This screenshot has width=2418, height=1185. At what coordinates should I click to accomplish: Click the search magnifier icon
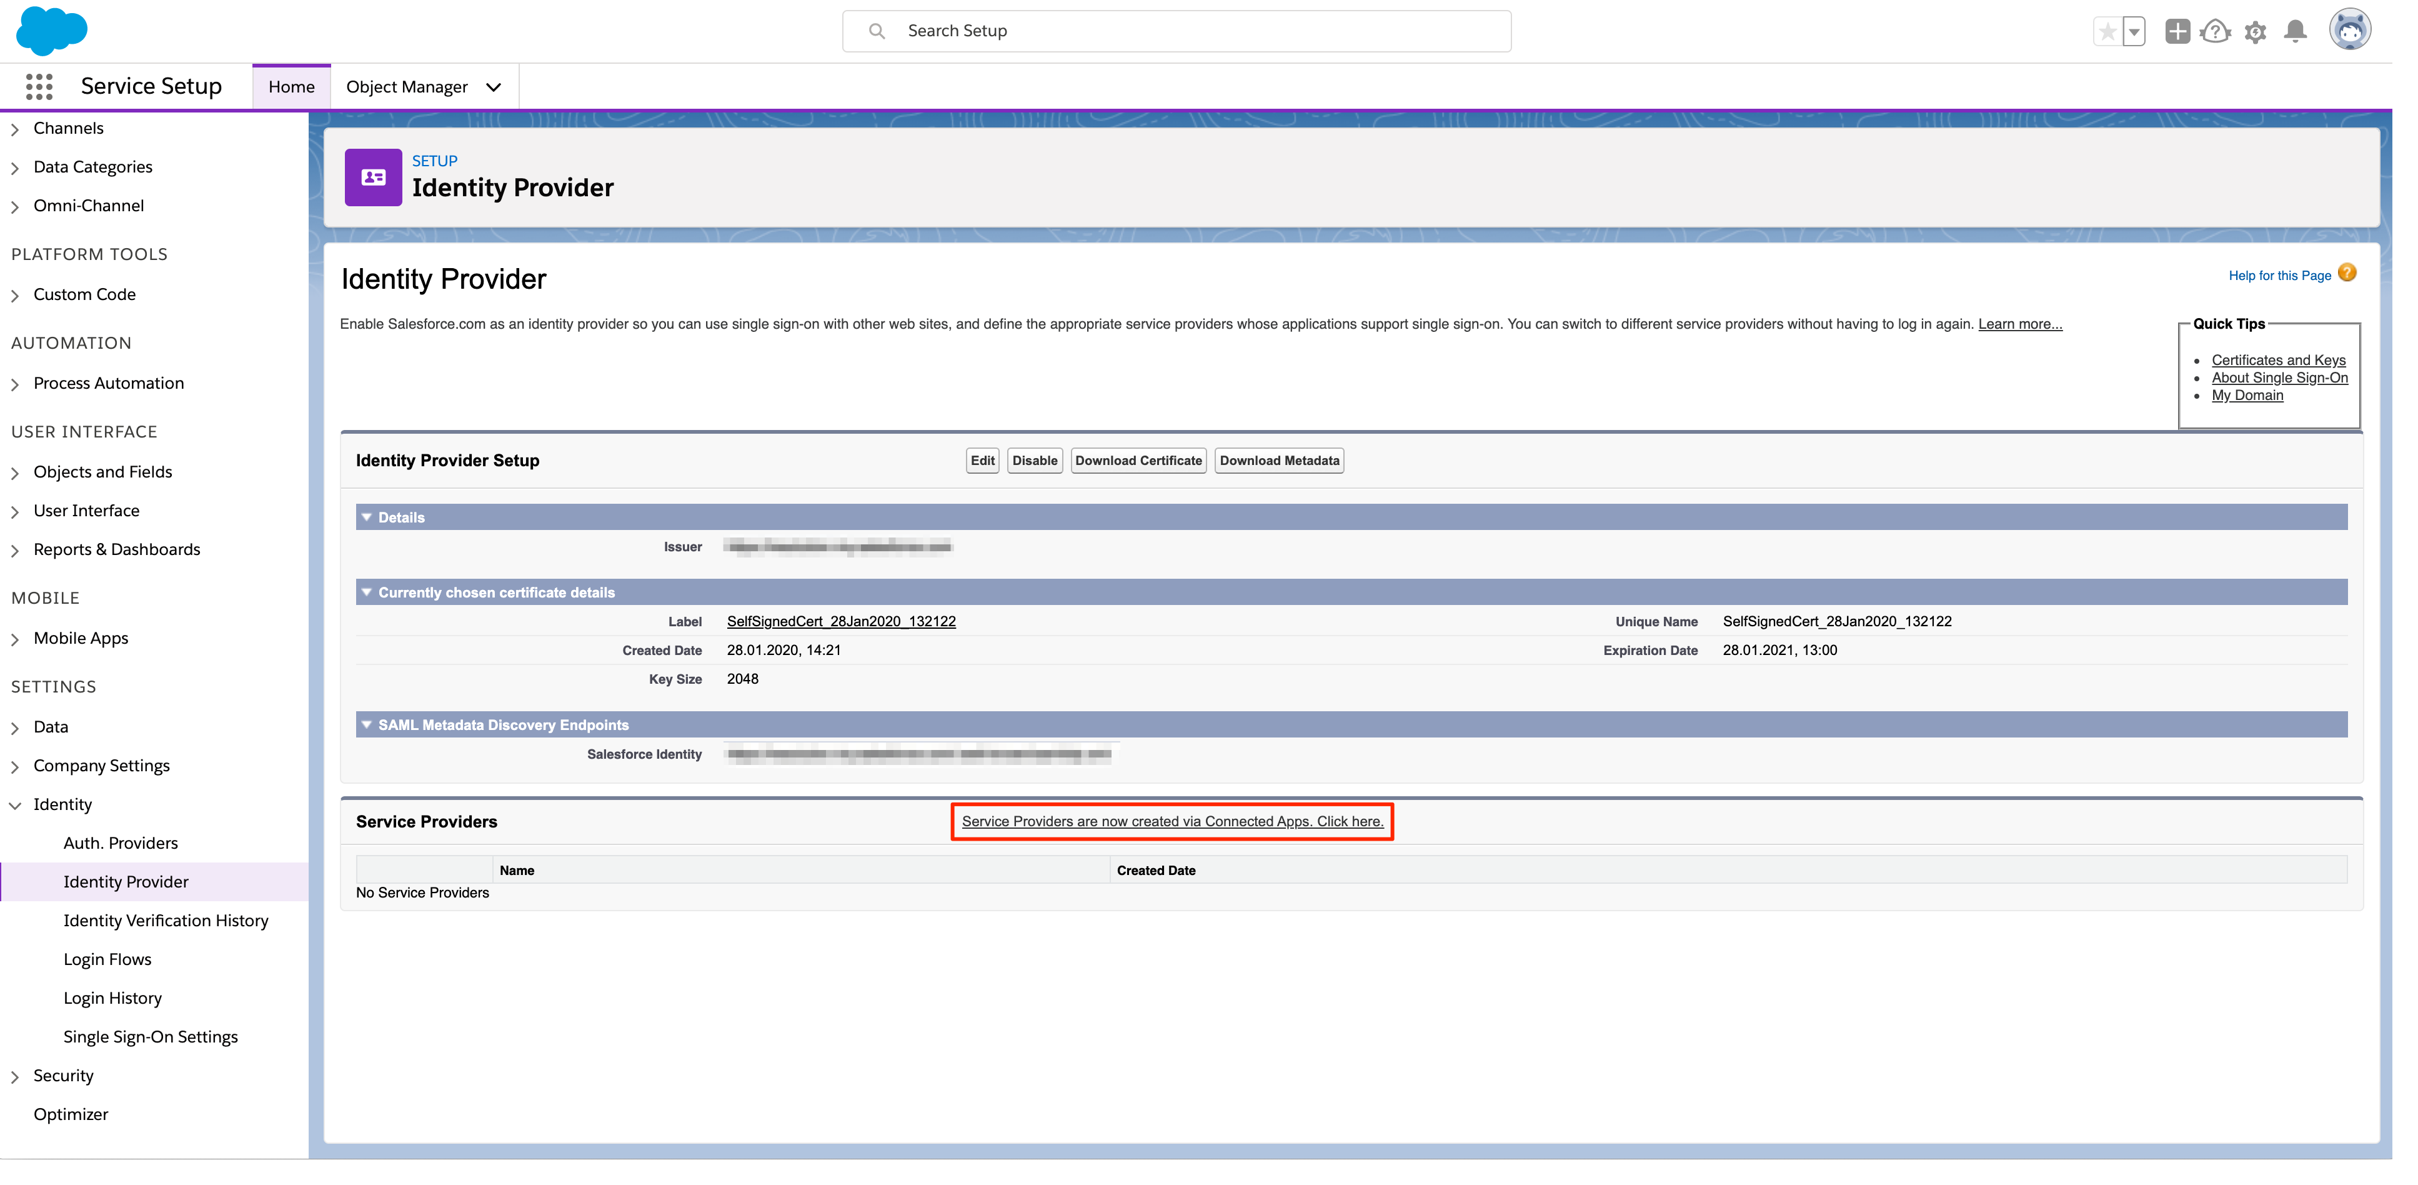tap(877, 31)
